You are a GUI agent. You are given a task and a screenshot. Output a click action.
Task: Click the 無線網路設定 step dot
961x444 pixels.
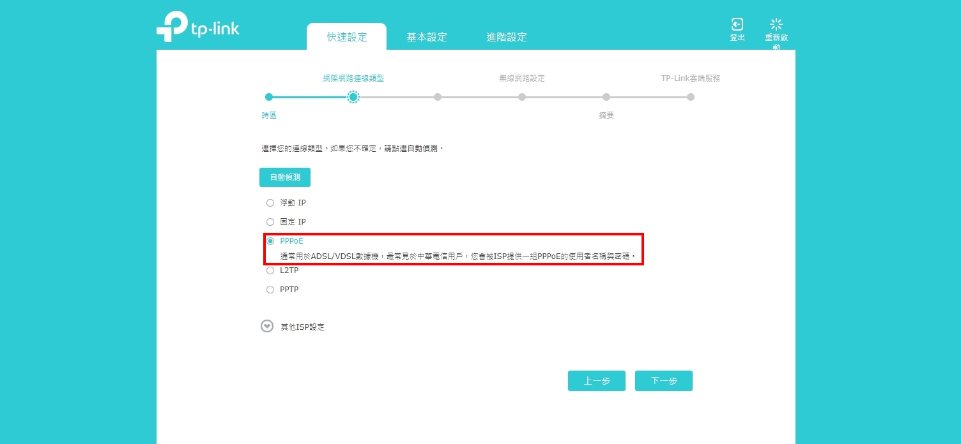coord(522,97)
